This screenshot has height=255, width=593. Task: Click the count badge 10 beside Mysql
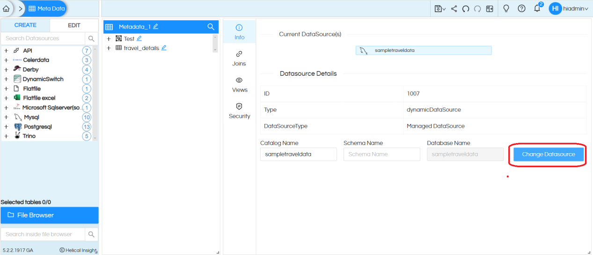click(86, 117)
